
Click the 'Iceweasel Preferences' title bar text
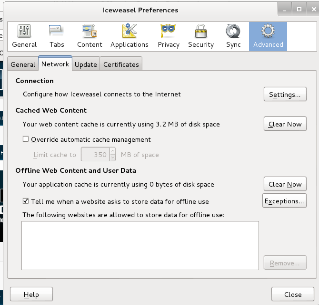click(x=140, y=10)
